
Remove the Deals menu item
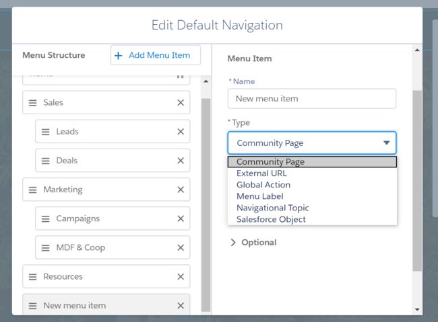click(181, 161)
